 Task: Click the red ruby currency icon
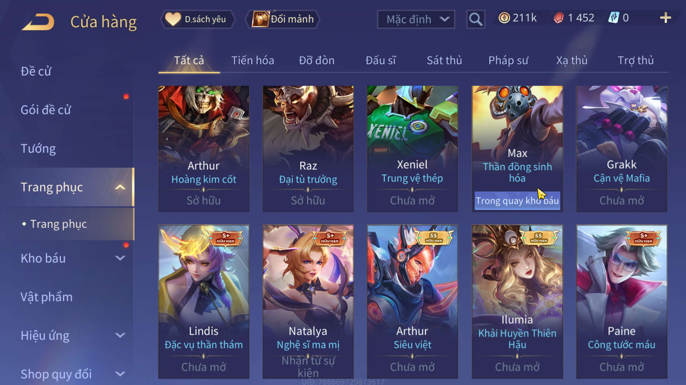[x=558, y=18]
